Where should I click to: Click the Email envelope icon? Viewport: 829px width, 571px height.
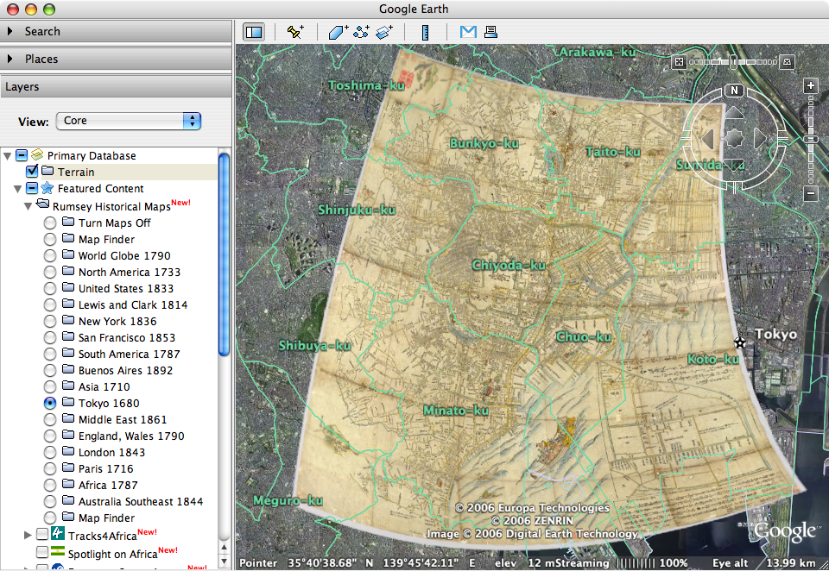[468, 32]
